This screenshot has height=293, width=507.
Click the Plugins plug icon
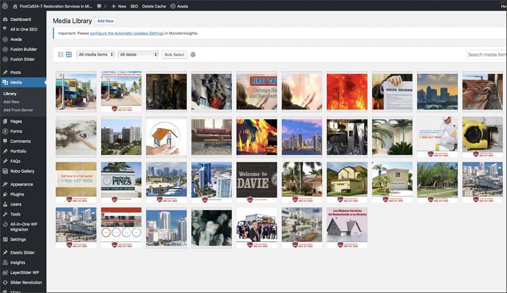click(5, 194)
